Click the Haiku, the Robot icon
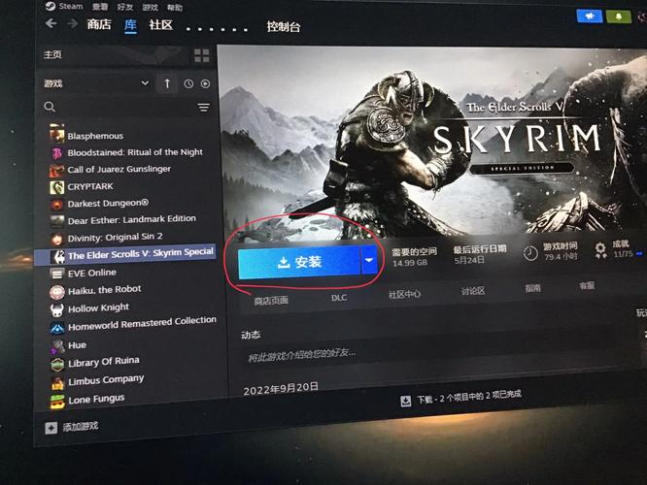 57,292
